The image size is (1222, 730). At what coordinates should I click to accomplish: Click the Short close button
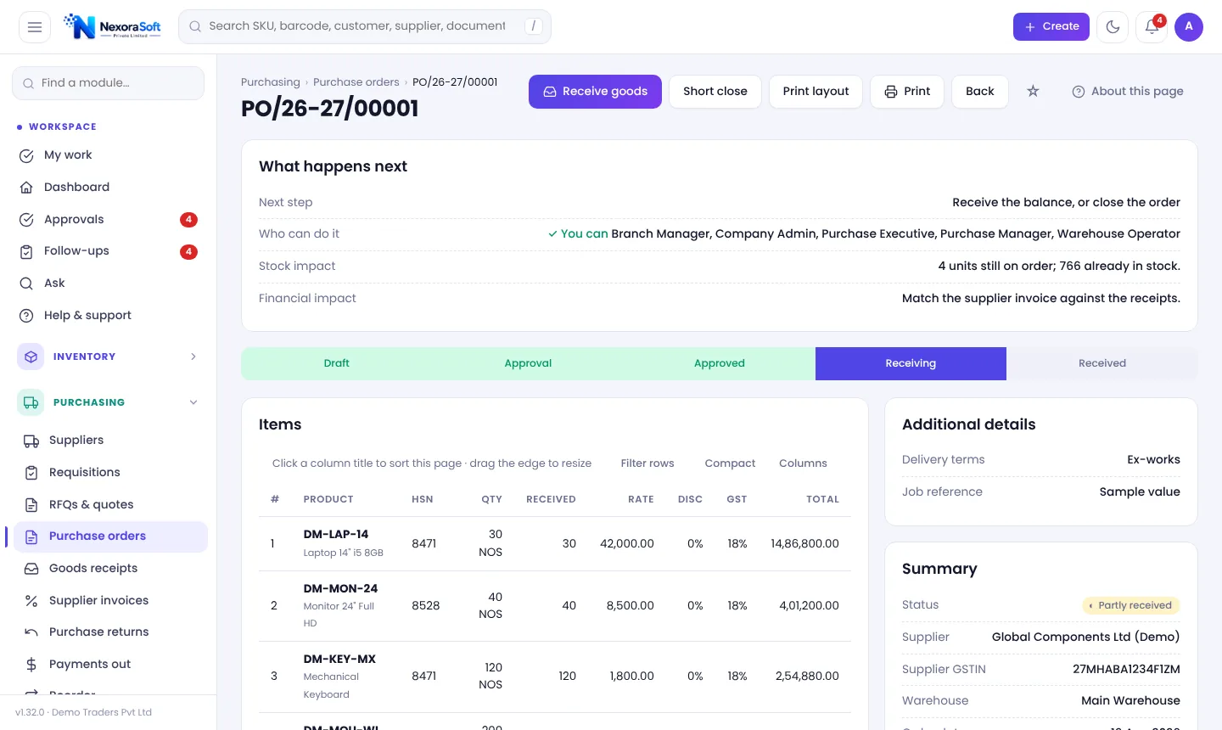pyautogui.click(x=715, y=92)
